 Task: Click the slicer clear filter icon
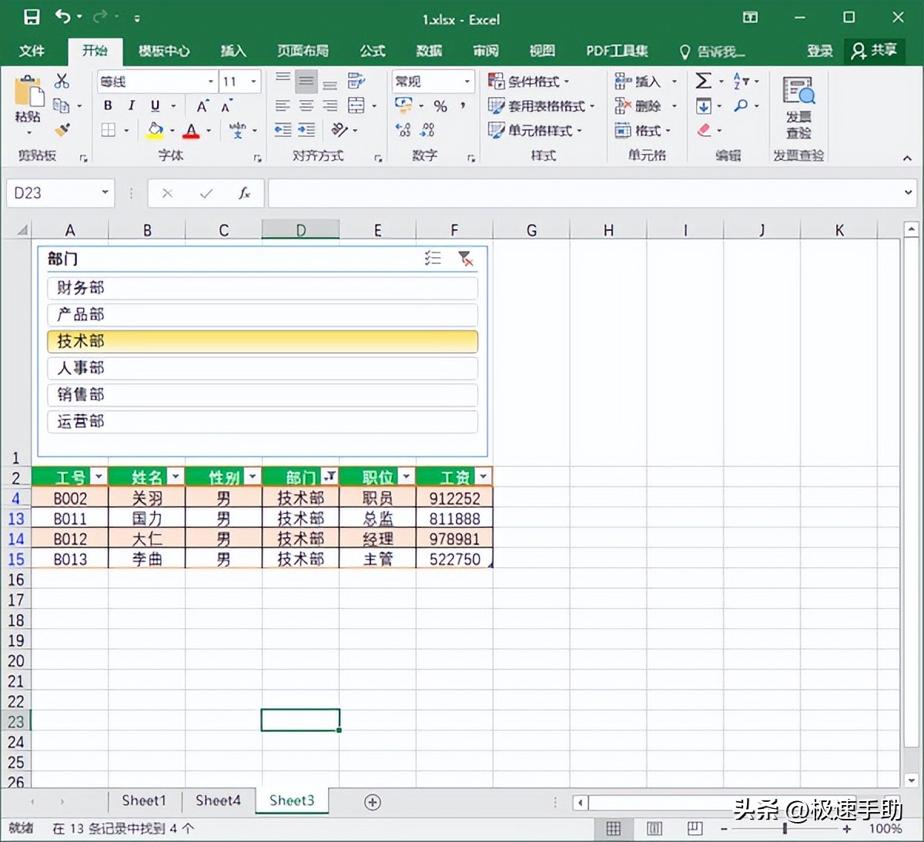465,259
